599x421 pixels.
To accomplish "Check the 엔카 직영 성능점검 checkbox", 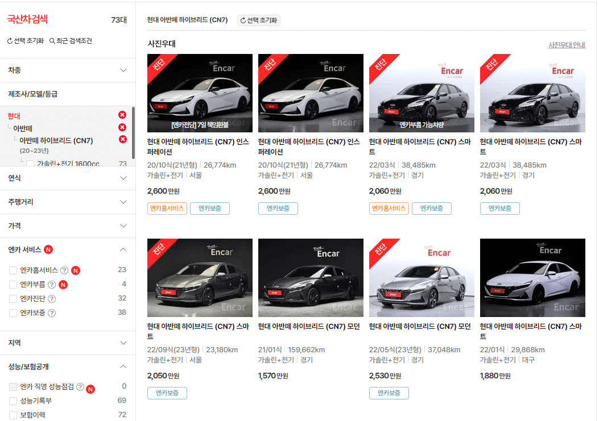I will point(13,387).
